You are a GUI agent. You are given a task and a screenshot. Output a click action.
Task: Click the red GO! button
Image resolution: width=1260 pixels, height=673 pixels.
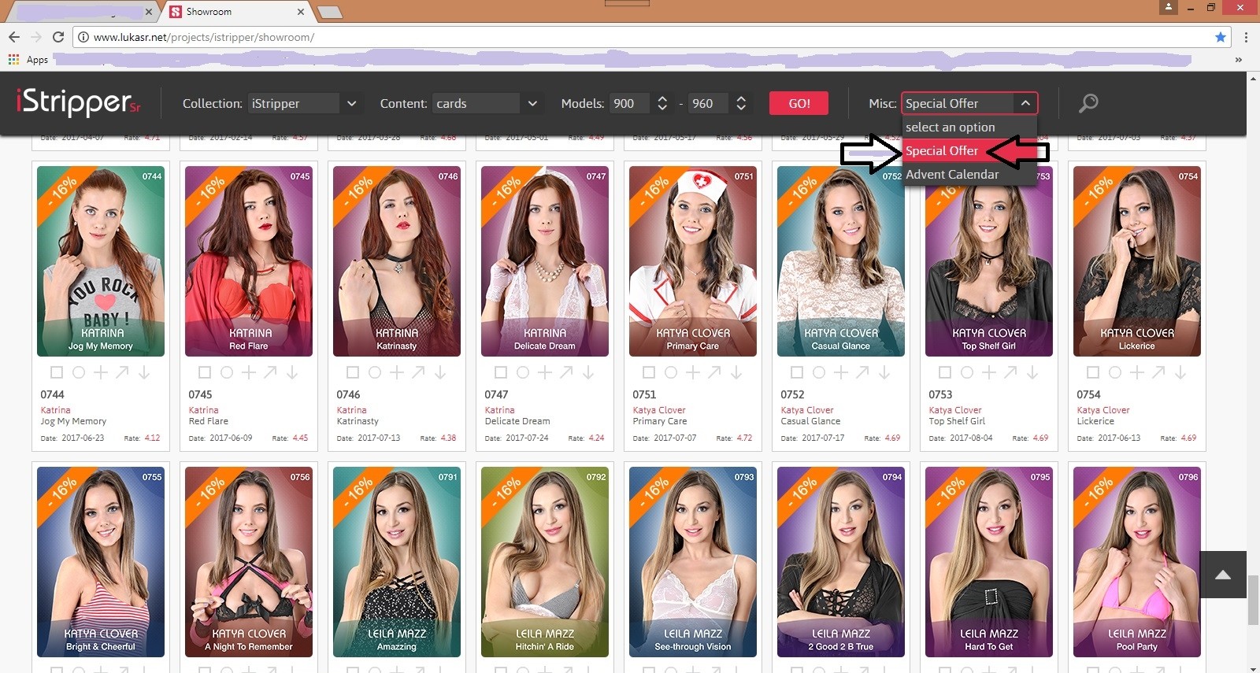[799, 103]
